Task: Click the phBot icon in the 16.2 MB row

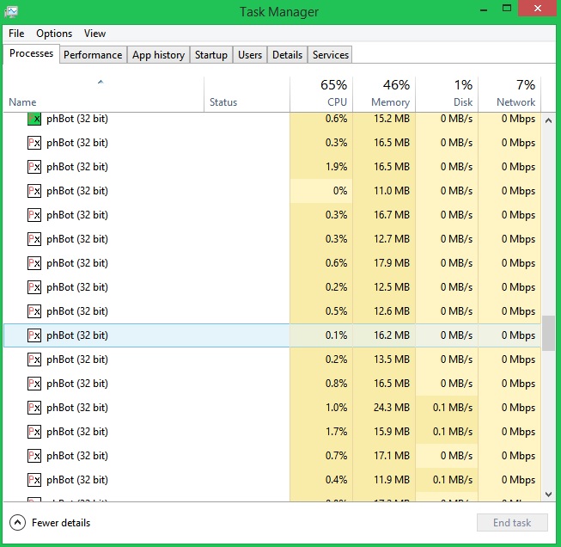Action: click(x=34, y=335)
